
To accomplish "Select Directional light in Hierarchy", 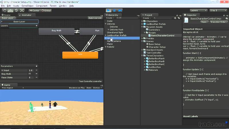I will [x=115, y=32].
